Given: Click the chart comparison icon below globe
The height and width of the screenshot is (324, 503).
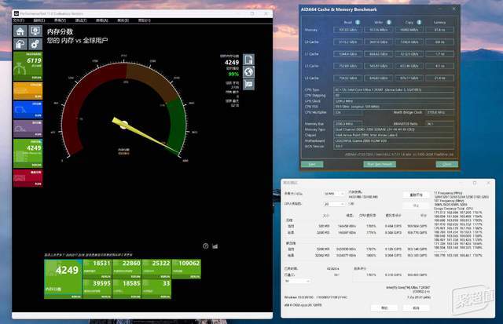Looking at the screenshot, I should [248, 84].
